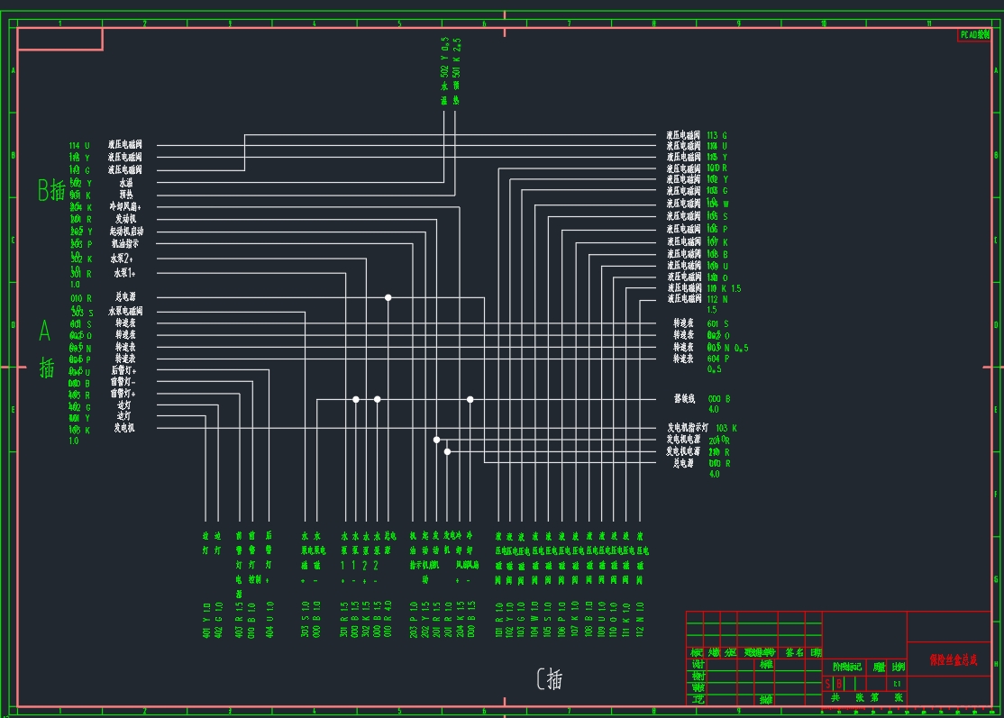Click the 'C插' connector label at bottom
Screen dimensions: 1004x718
pyautogui.click(x=550, y=679)
